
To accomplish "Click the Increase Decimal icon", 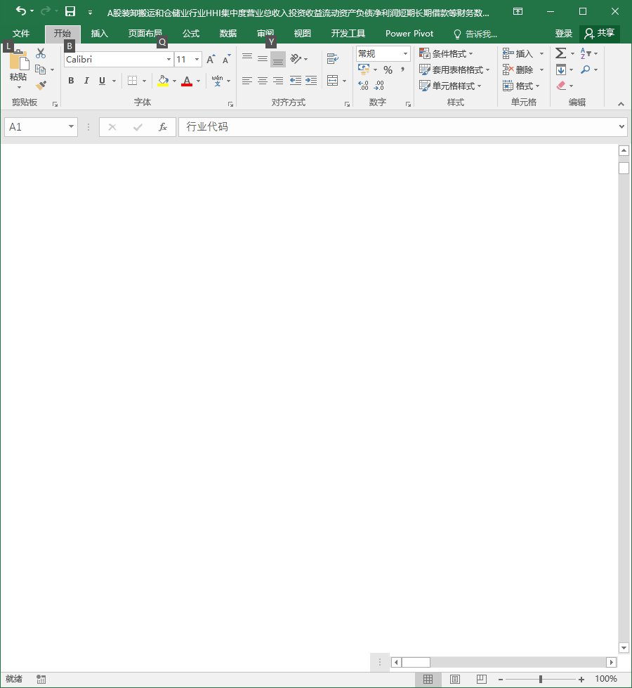I will 364,86.
